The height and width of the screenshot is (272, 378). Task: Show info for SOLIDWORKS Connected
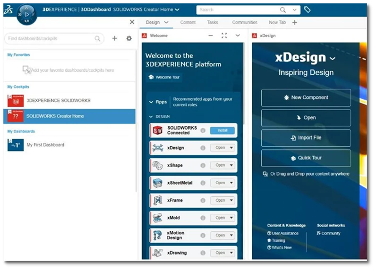[x=203, y=131]
